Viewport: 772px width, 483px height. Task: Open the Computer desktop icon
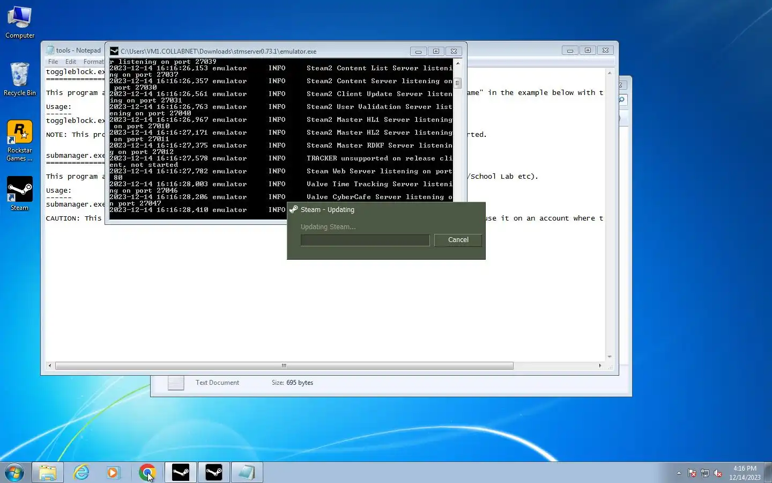coord(20,23)
